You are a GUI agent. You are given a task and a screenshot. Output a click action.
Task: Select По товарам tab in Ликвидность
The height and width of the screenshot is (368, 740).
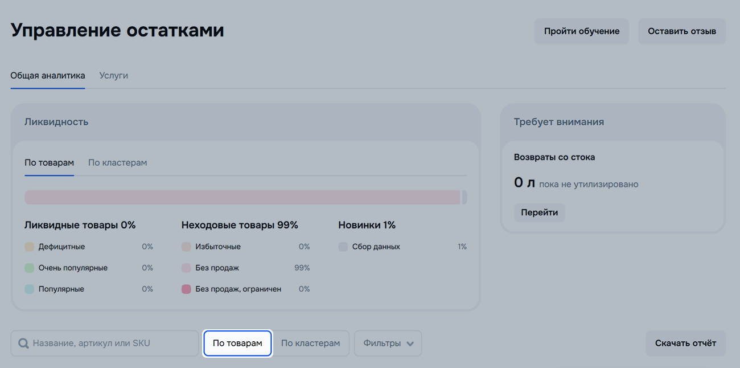click(x=49, y=162)
